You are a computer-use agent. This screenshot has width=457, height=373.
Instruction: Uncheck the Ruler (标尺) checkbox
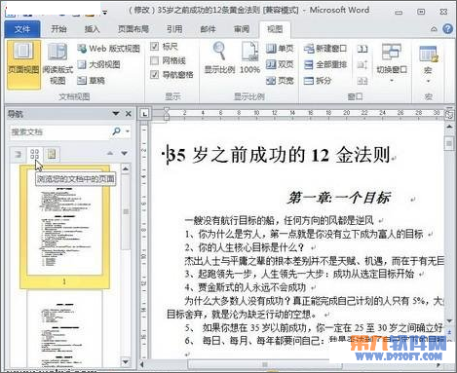click(x=154, y=47)
